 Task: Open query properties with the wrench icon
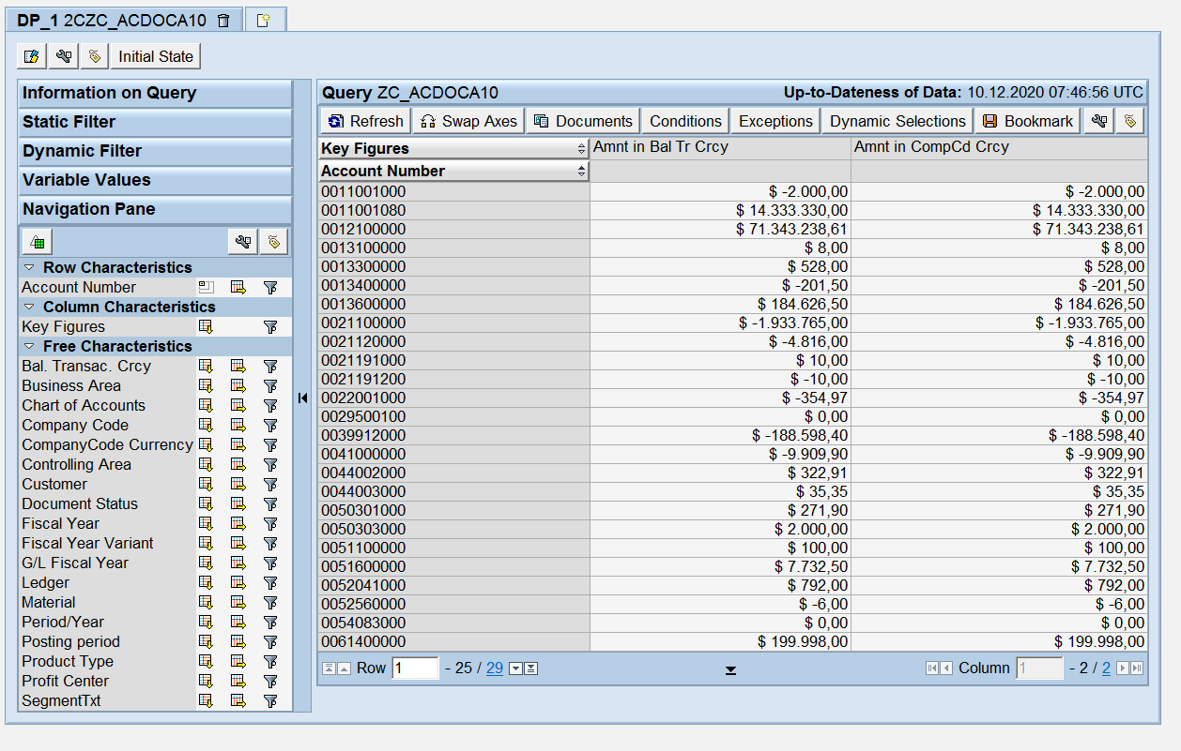coord(63,56)
